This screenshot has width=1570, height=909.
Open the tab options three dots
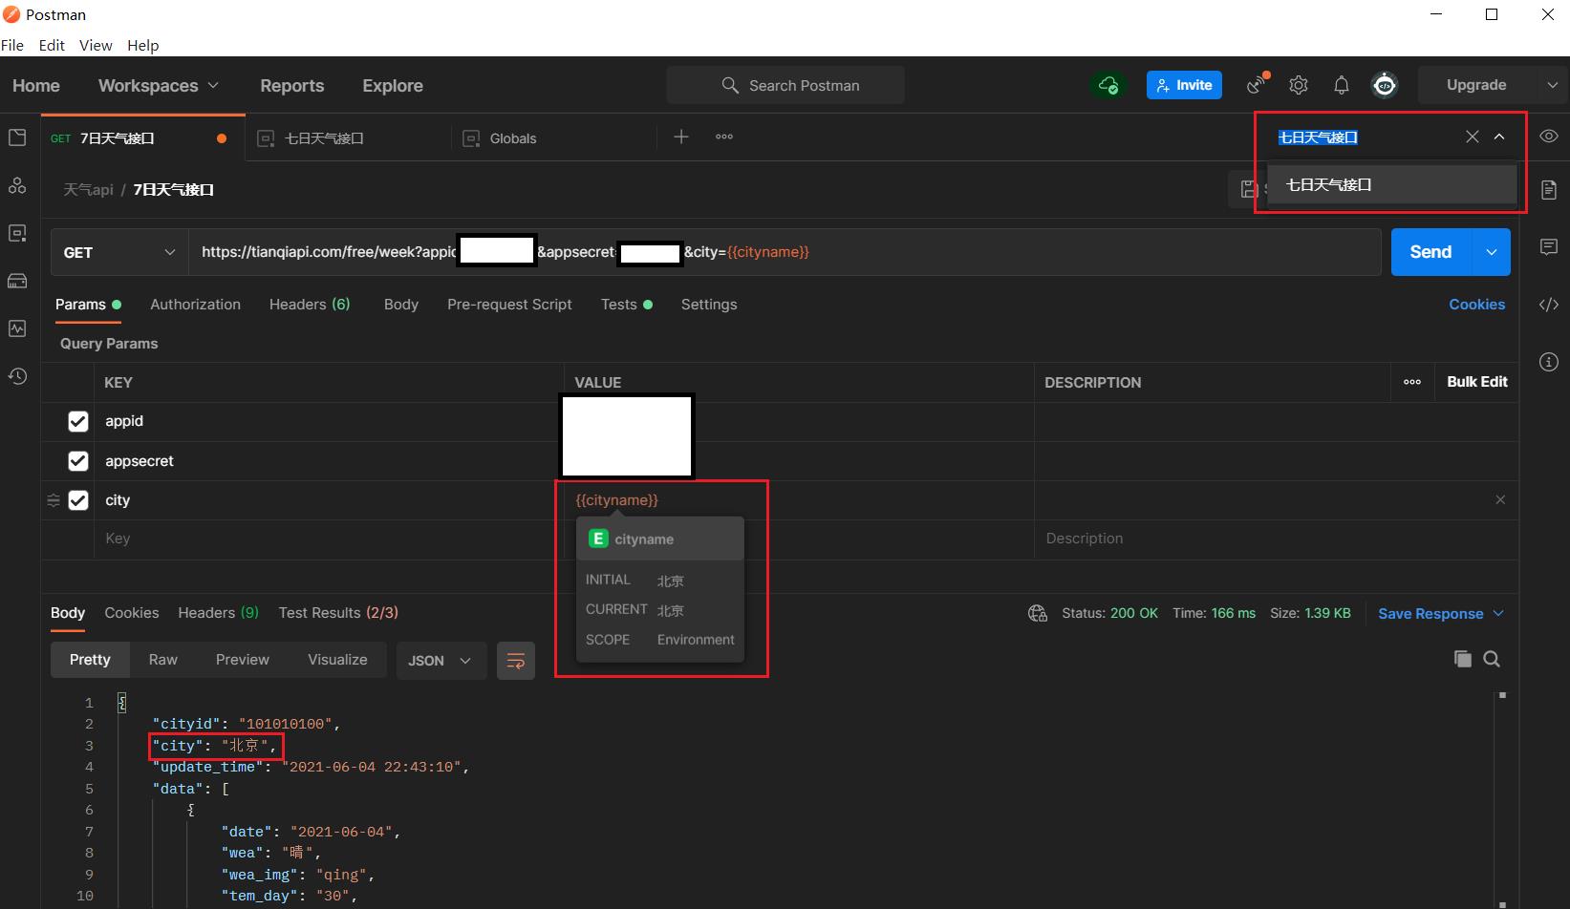724,137
